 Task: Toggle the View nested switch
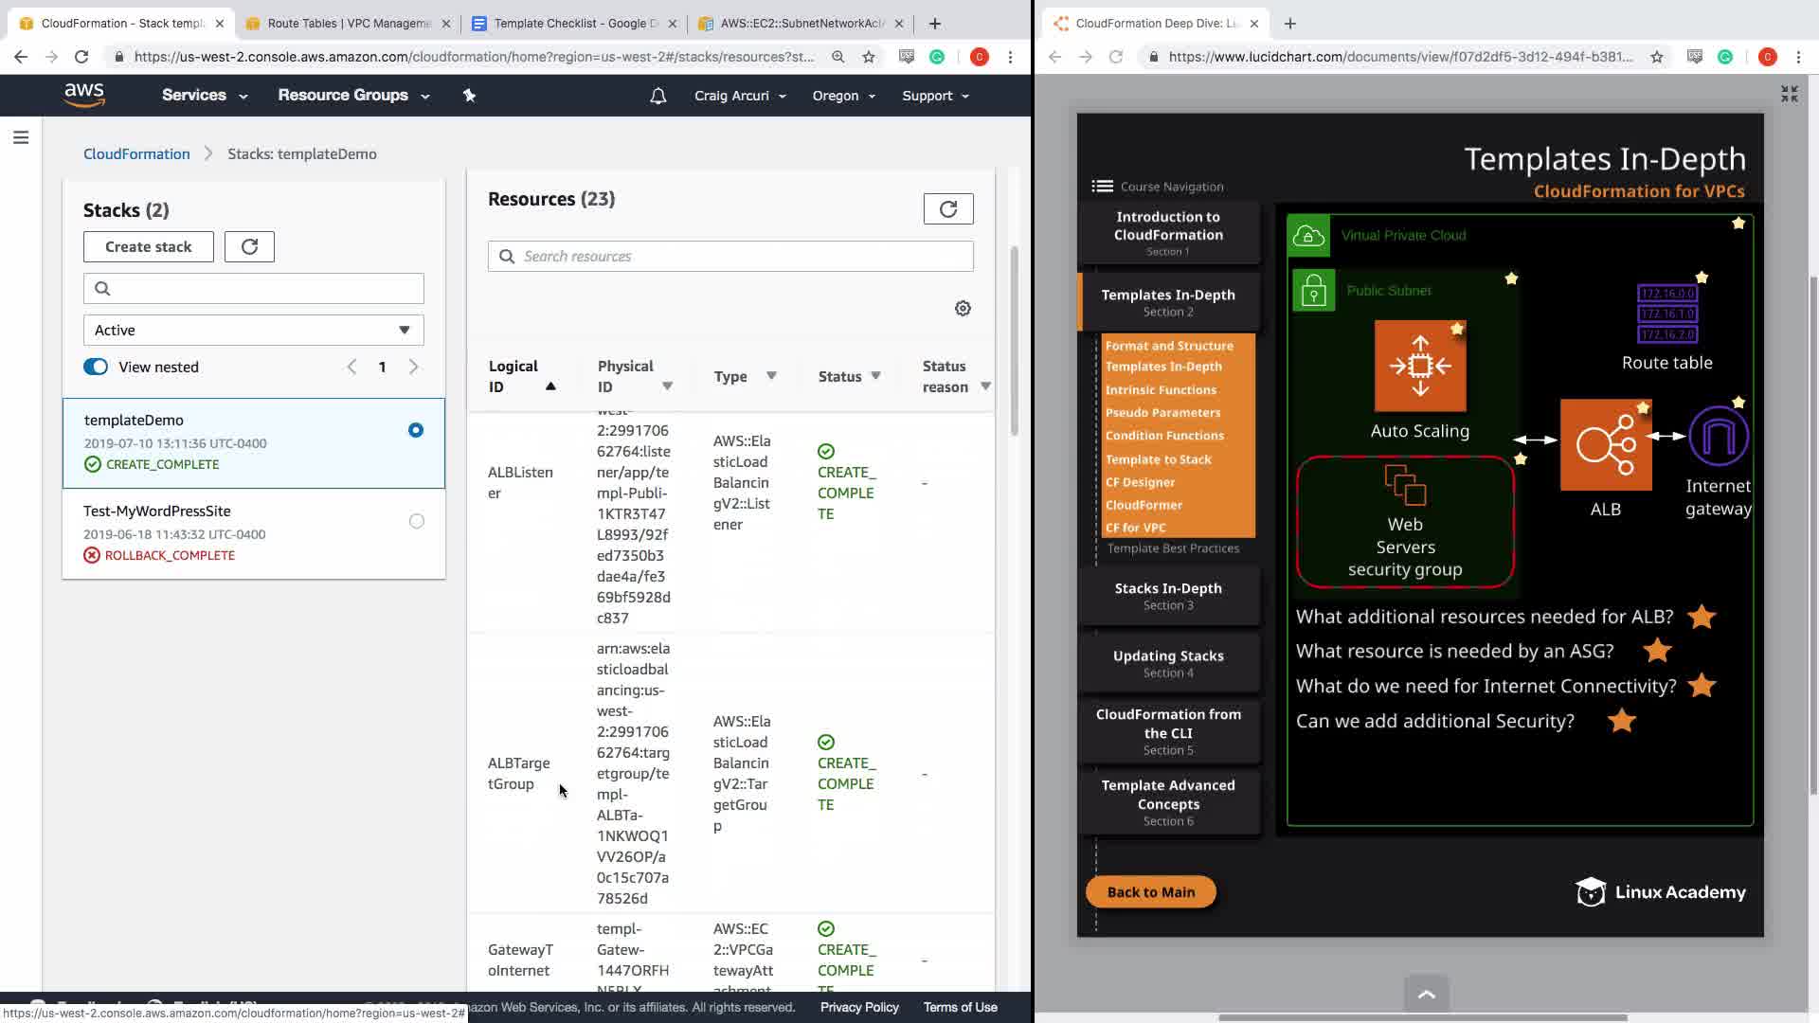96,368
